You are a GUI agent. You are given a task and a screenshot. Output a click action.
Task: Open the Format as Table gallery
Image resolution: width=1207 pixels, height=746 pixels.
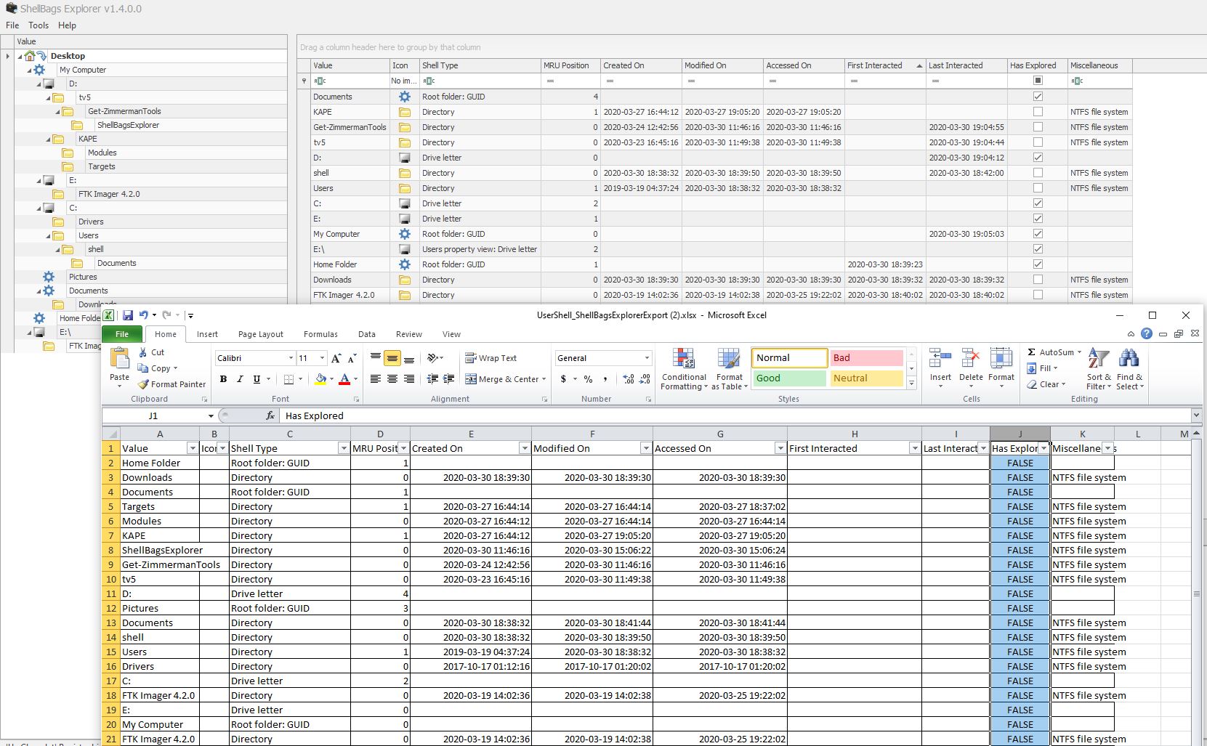(730, 368)
